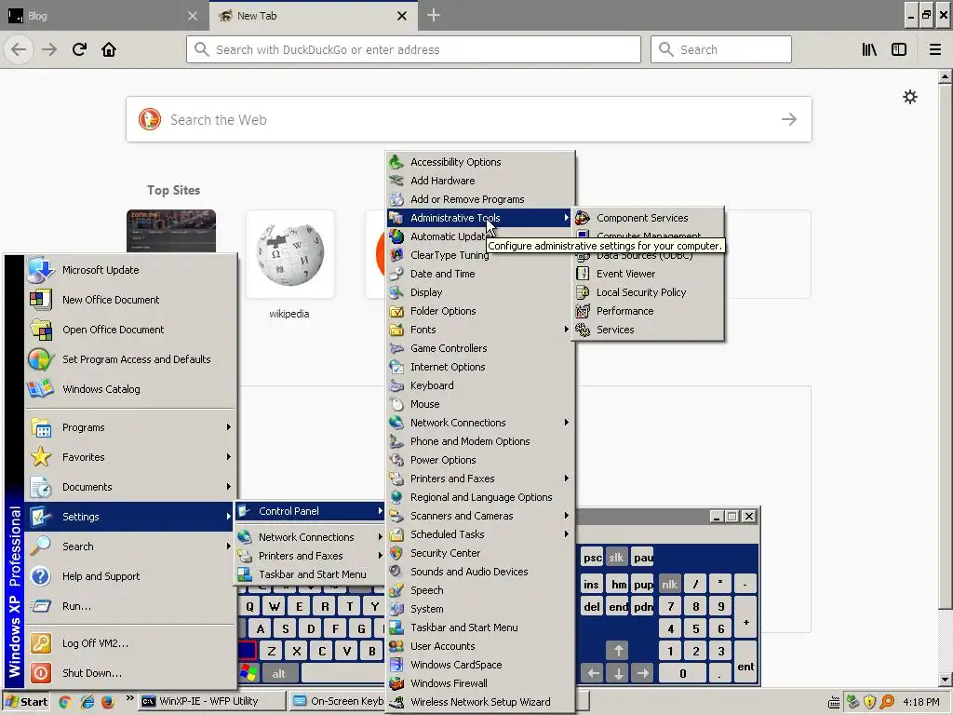Open Event Viewer in Administrative Tools
This screenshot has height=715, width=953.
pos(648,274)
